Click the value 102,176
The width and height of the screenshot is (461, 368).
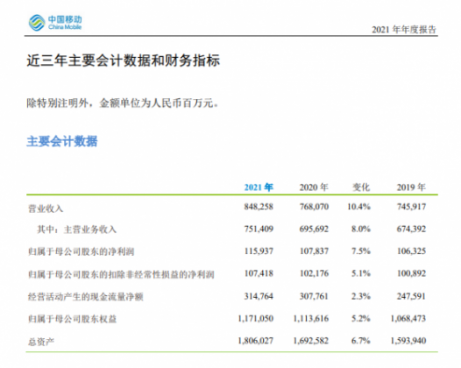pos(314,273)
